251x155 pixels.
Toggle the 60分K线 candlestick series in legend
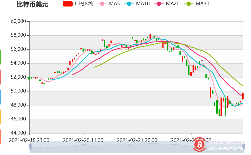68,4
